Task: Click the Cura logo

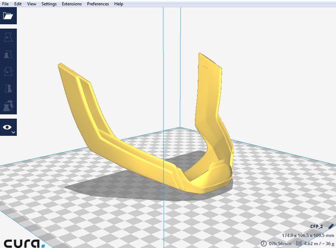Action: click(24, 244)
